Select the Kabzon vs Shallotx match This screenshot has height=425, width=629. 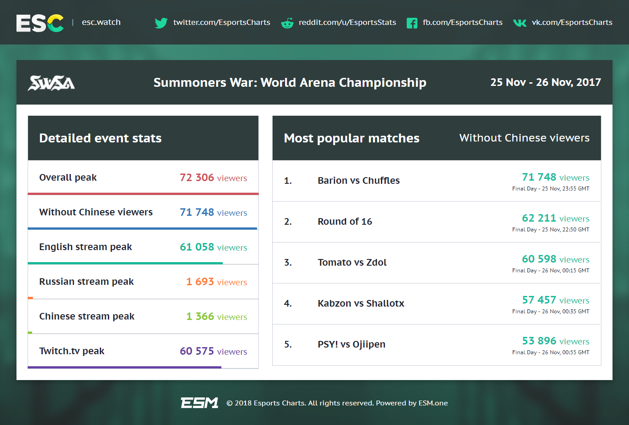click(x=361, y=304)
